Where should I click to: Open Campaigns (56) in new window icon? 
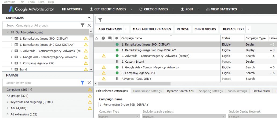click(30, 90)
